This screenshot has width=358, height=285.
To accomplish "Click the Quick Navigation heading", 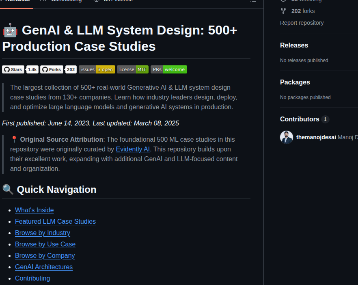I will click(57, 190).
